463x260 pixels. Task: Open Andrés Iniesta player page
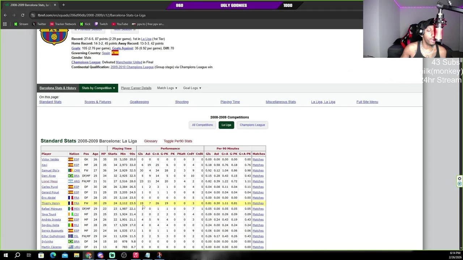point(51,220)
